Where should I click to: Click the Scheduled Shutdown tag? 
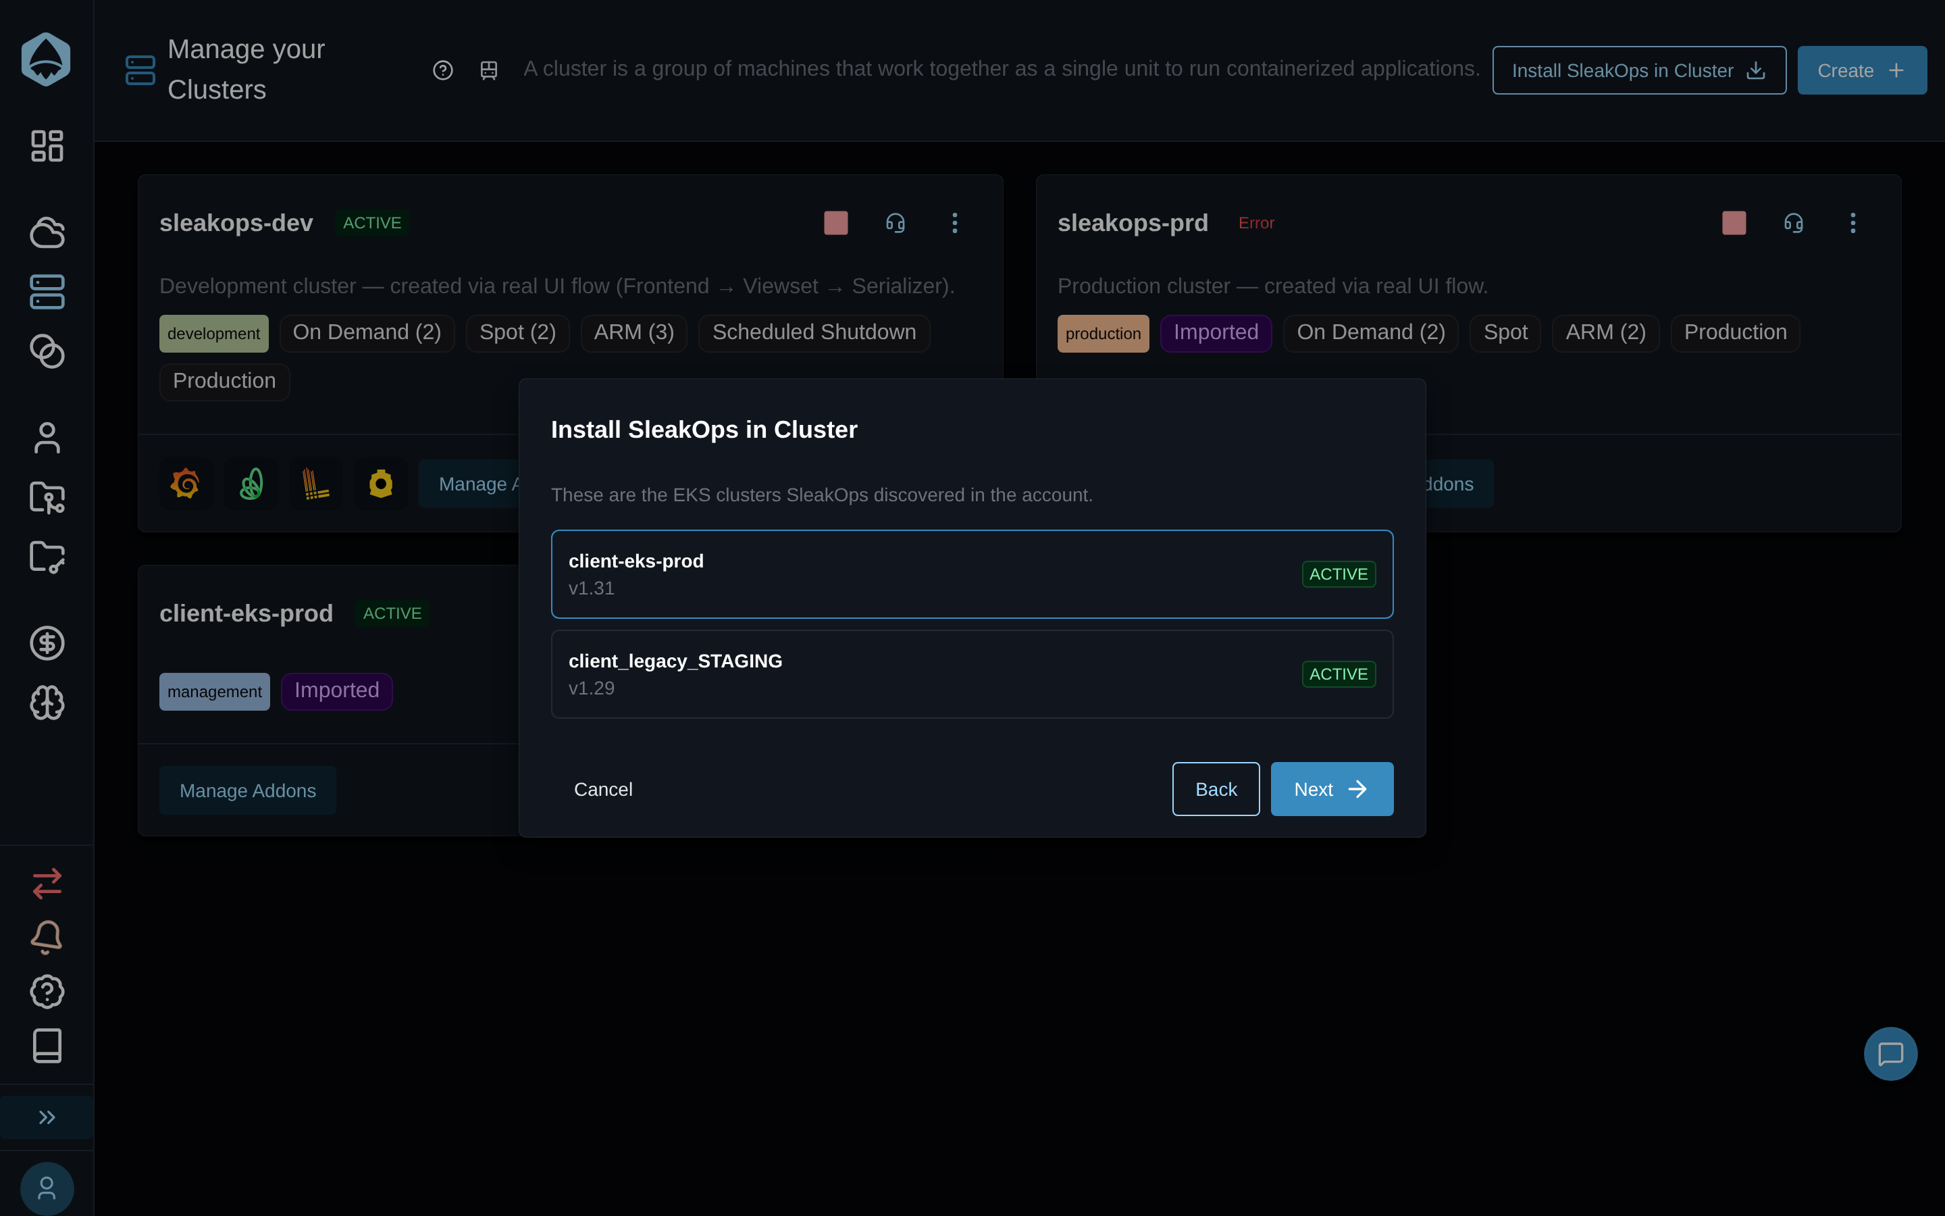813,333
